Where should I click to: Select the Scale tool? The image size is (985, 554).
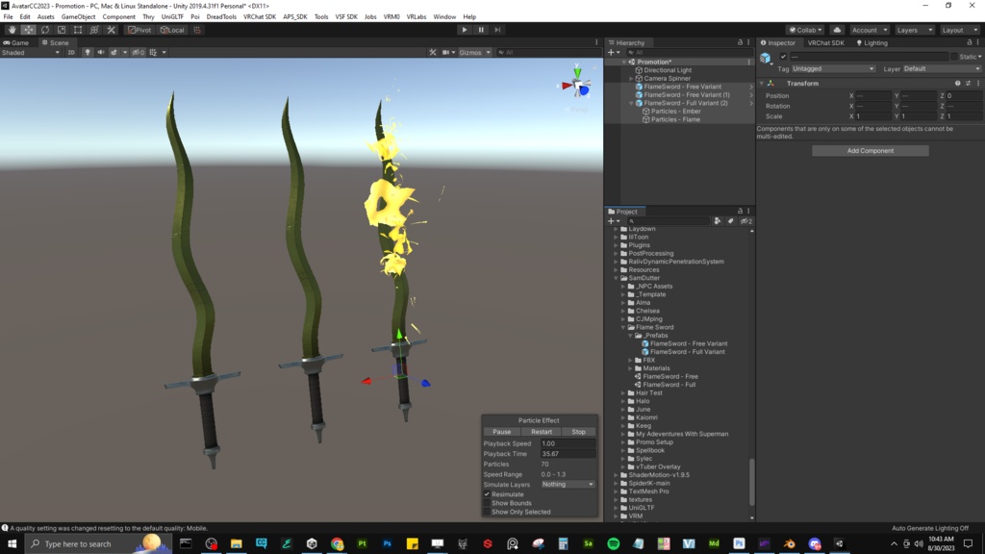click(x=61, y=30)
